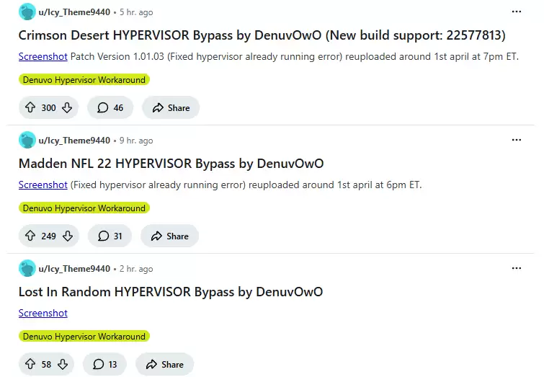Downvote the Madden NFL 22 post
Viewport: 544px width, 377px height.
68,236
